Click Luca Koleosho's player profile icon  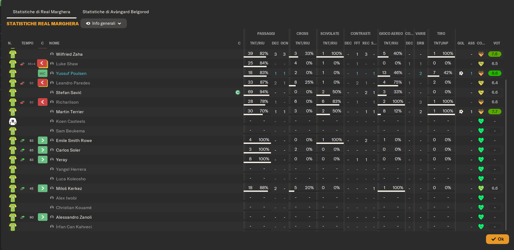point(52,179)
